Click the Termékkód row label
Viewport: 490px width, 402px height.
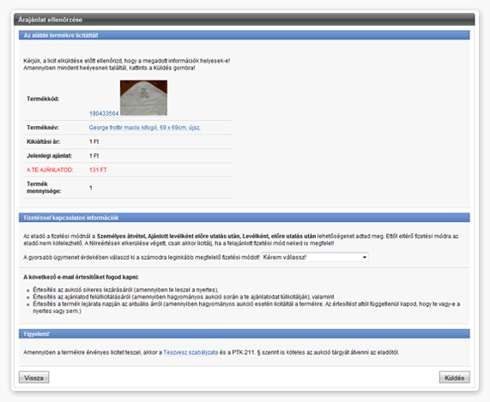(x=43, y=99)
